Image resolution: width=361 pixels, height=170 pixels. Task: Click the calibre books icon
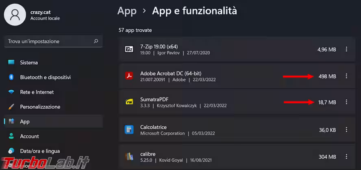tap(129, 156)
